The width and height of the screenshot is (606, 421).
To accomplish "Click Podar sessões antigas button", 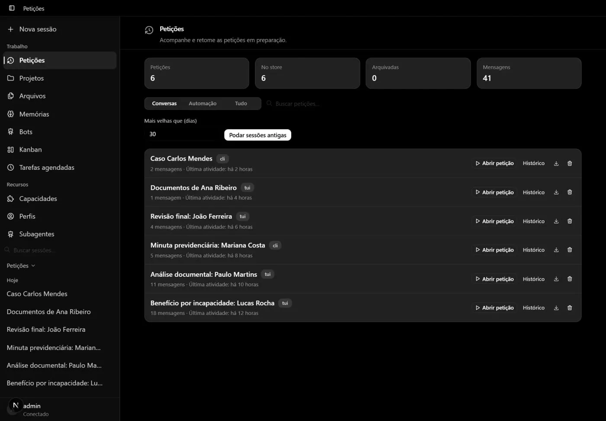I will [258, 135].
